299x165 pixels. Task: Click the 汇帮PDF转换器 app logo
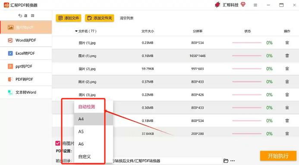(x=6, y=5)
